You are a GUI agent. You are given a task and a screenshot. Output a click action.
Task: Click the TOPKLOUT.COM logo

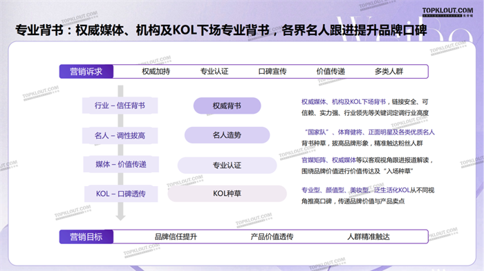click(x=447, y=12)
